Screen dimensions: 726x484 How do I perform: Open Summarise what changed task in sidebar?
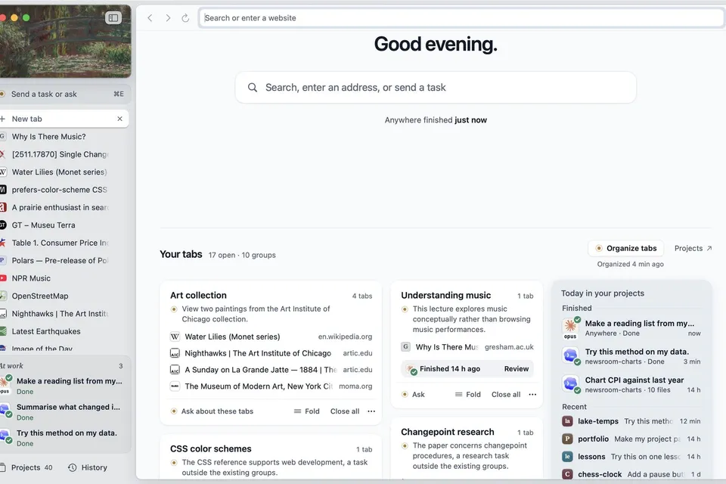click(x=65, y=411)
